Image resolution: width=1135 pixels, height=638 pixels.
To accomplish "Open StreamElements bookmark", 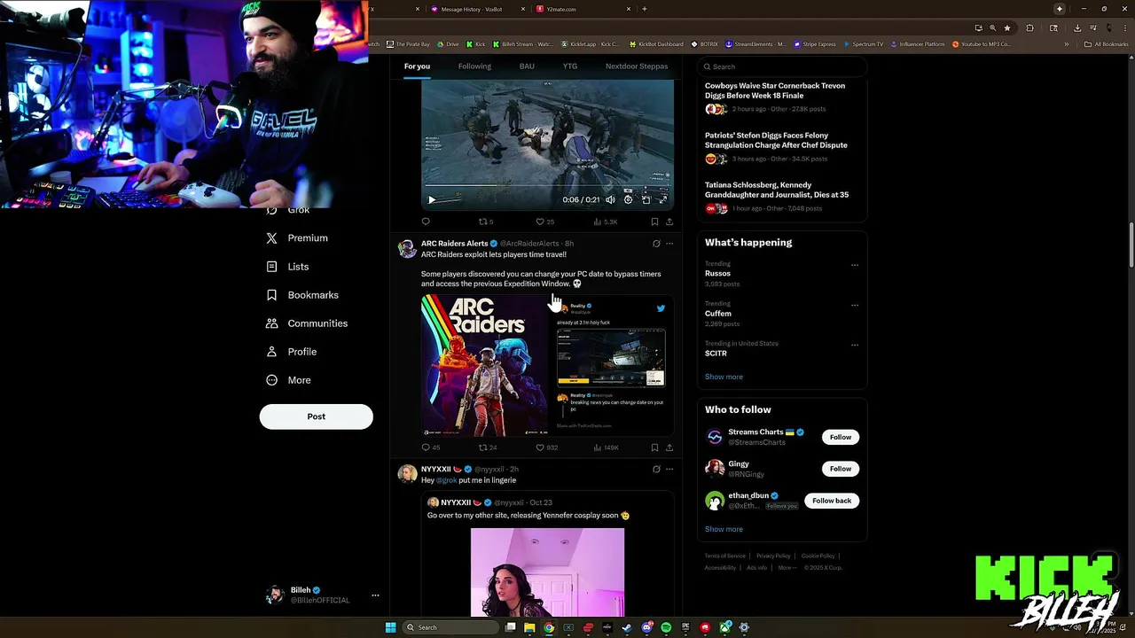I will [755, 43].
